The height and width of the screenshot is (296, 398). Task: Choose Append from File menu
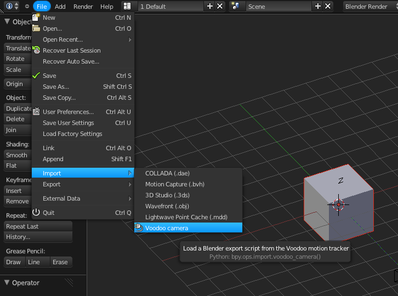(x=83, y=159)
